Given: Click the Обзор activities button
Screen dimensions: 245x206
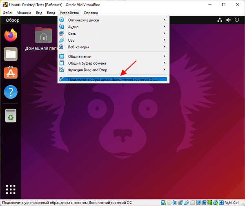Looking at the screenshot, I should (x=13, y=20).
